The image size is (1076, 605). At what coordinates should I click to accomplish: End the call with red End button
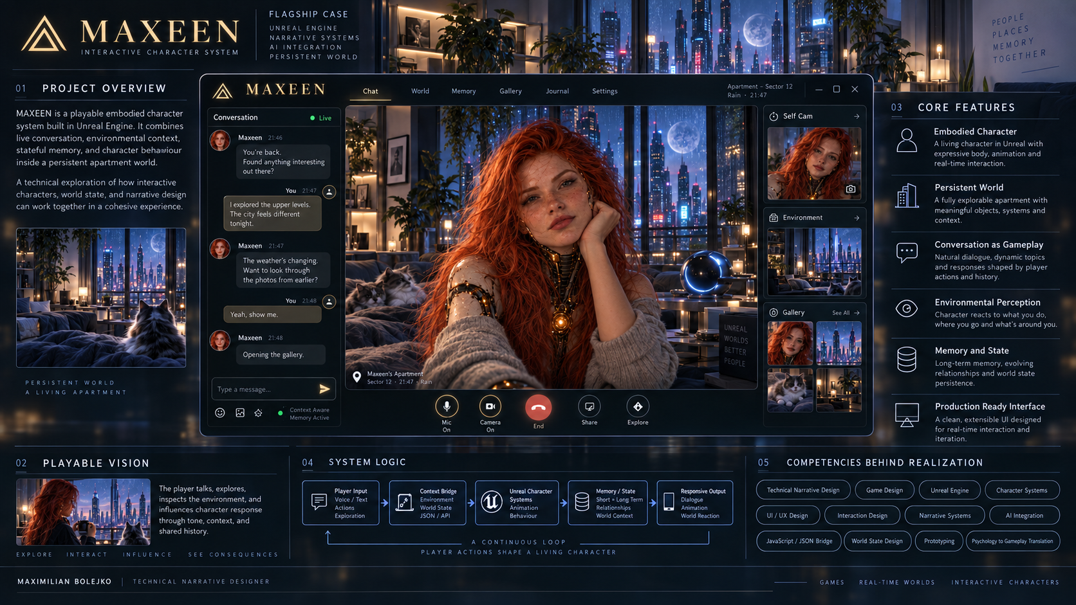[539, 408]
